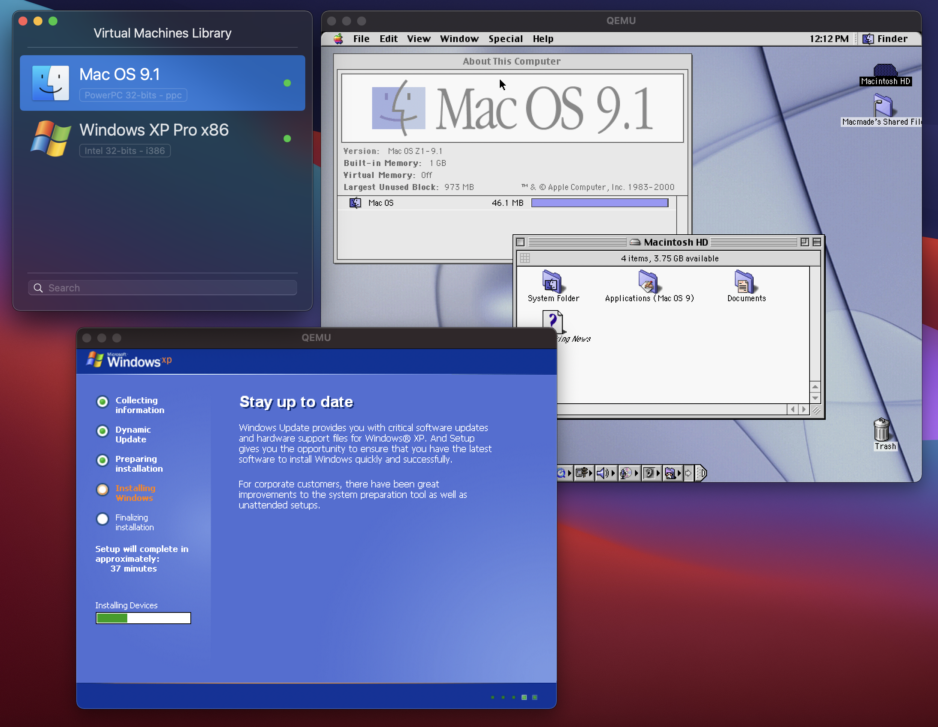This screenshot has width=938, height=727.
Task: Collapse the Control Strip with its end tab
Action: 703,473
